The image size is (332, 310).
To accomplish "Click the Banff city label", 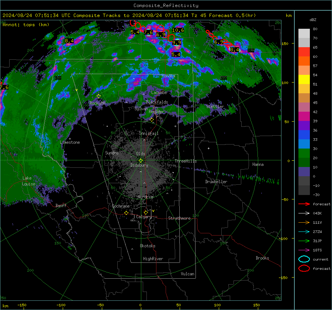I will pyautogui.click(x=61, y=205).
